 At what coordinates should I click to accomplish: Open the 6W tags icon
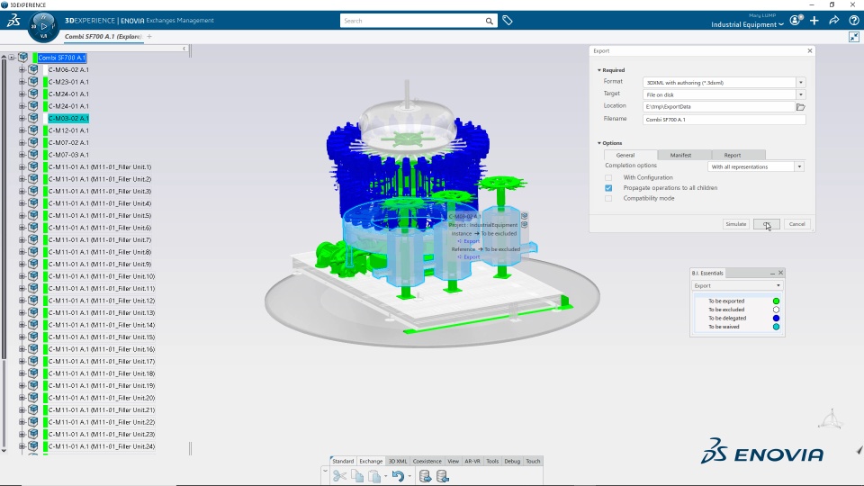click(x=508, y=21)
